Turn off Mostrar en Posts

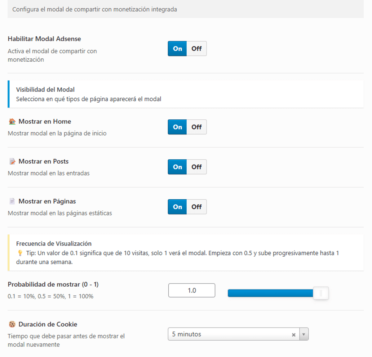coord(197,167)
